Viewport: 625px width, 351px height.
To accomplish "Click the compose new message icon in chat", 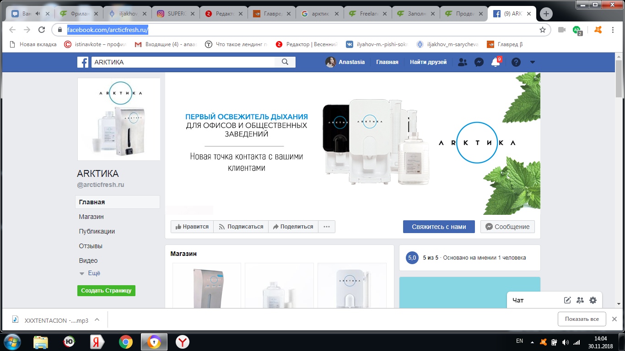I will (567, 300).
